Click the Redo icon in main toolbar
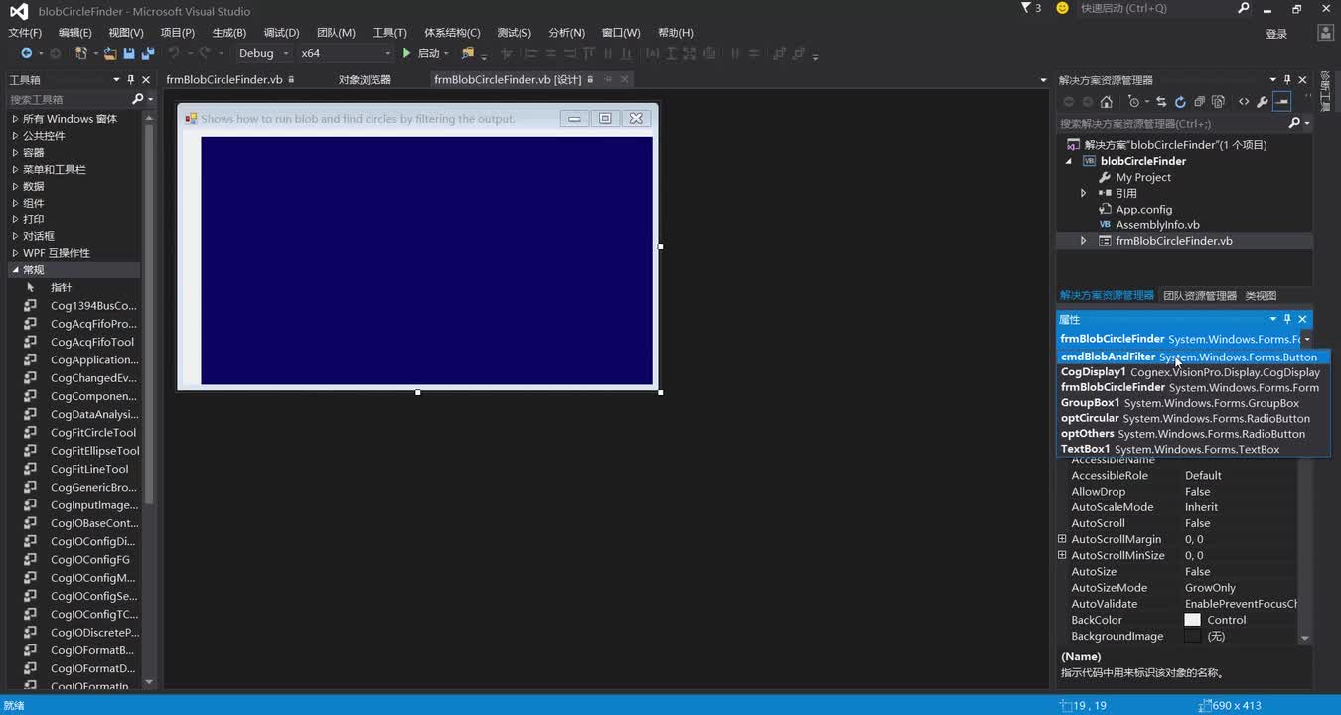Viewport: 1341px width, 715px height. tap(205, 53)
